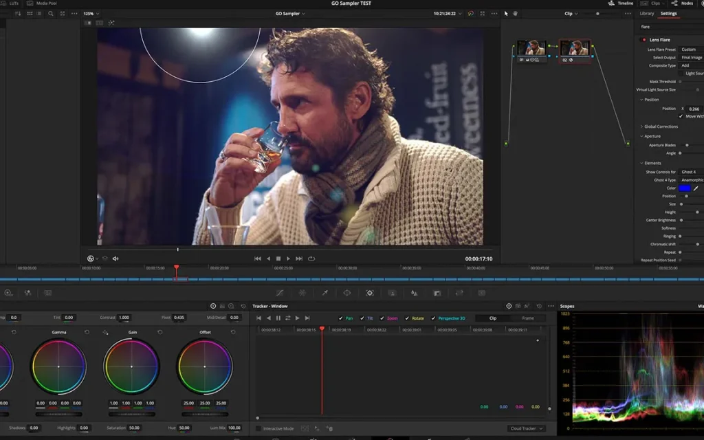Screen dimensions: 704x440
Task: Select the arrow pointer tool in node editor
Action: point(506,14)
